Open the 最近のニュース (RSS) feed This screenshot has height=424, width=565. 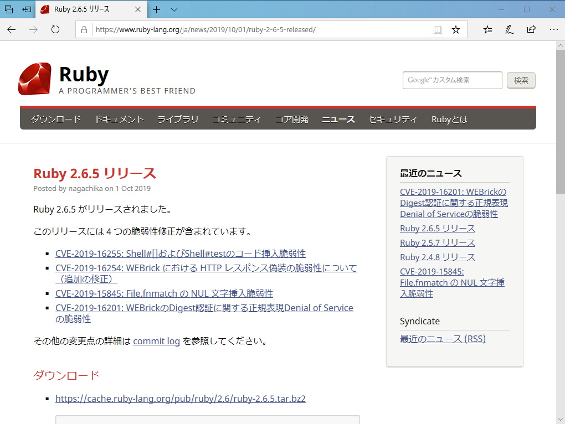click(443, 339)
